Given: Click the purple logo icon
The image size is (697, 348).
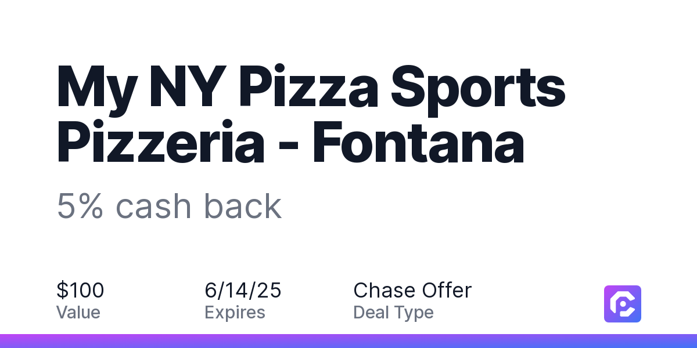Looking at the screenshot, I should click(x=623, y=304).
